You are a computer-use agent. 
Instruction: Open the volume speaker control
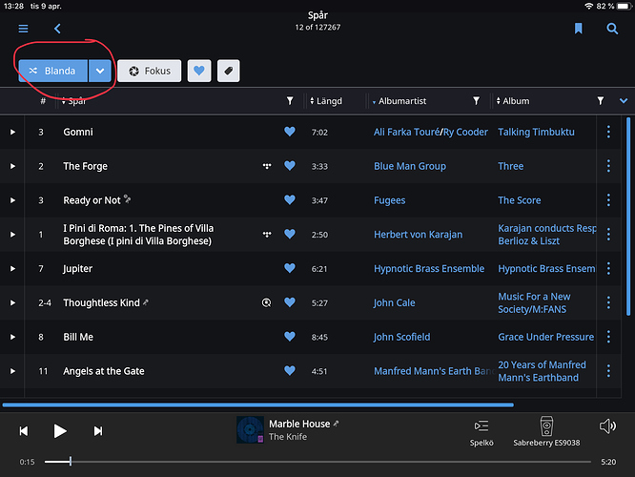(x=607, y=426)
